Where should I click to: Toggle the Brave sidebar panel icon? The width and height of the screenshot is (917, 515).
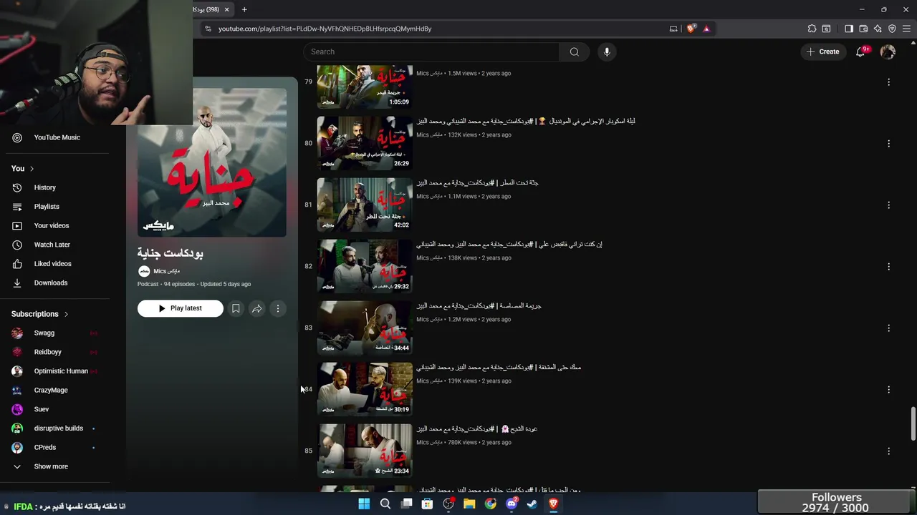pos(849,29)
